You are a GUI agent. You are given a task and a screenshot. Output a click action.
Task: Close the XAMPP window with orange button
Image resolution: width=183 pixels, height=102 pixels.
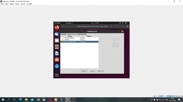(x=122, y=31)
